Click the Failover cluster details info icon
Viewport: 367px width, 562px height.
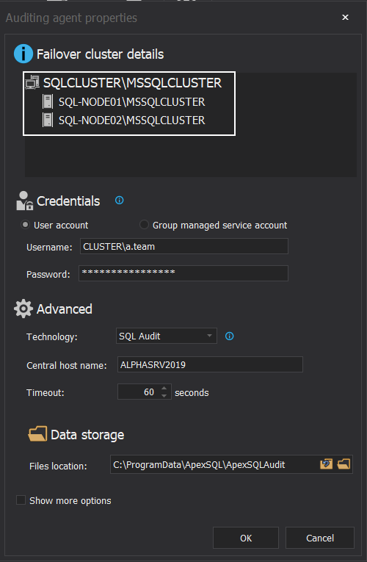(23, 54)
